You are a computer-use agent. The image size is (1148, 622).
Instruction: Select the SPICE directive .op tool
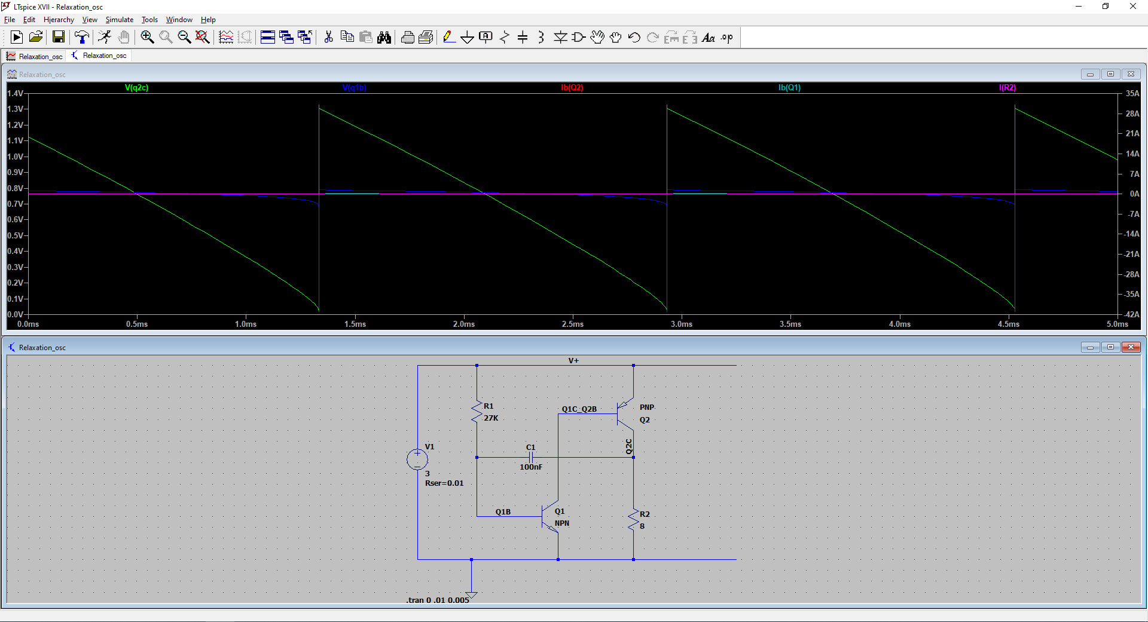click(727, 37)
